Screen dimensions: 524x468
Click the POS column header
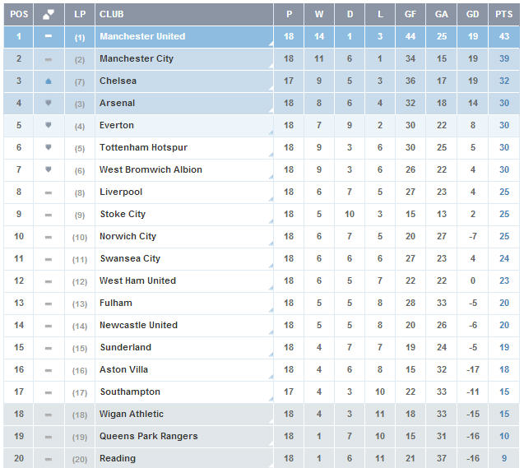pos(19,15)
